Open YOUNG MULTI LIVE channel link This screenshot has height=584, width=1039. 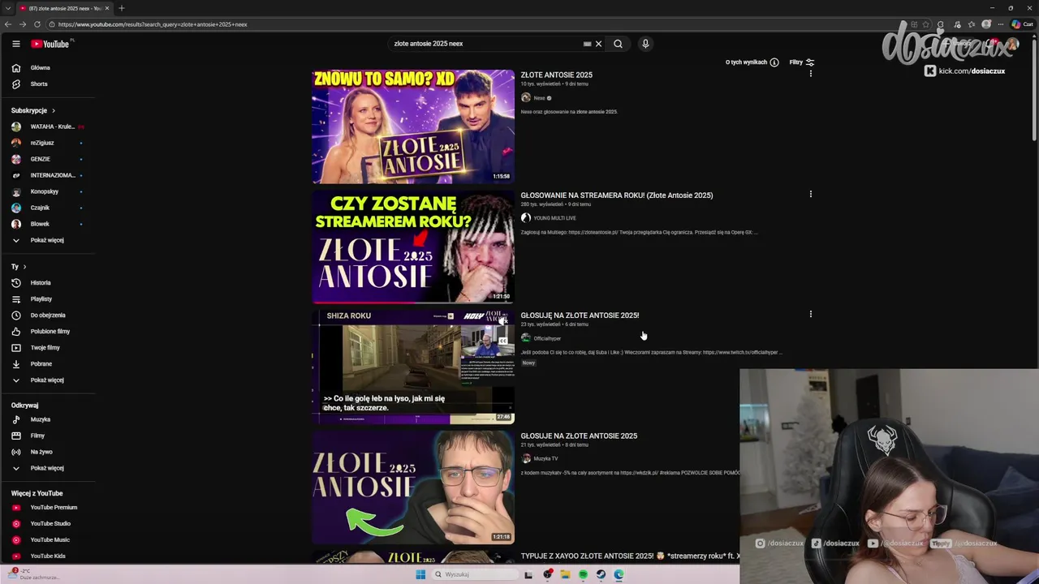(x=554, y=218)
